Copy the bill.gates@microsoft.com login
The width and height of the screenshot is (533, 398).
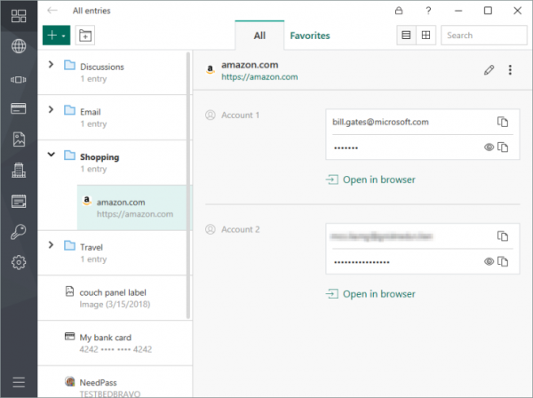[503, 122]
